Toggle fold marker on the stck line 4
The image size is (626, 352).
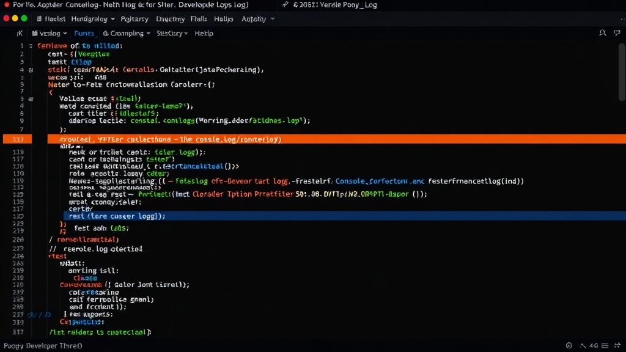(31, 70)
